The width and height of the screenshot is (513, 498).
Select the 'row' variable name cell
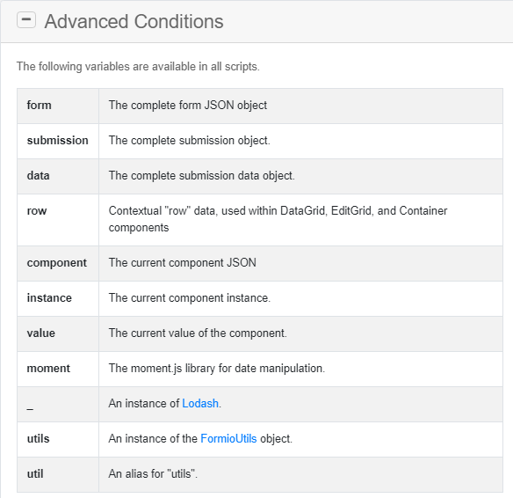(58, 220)
